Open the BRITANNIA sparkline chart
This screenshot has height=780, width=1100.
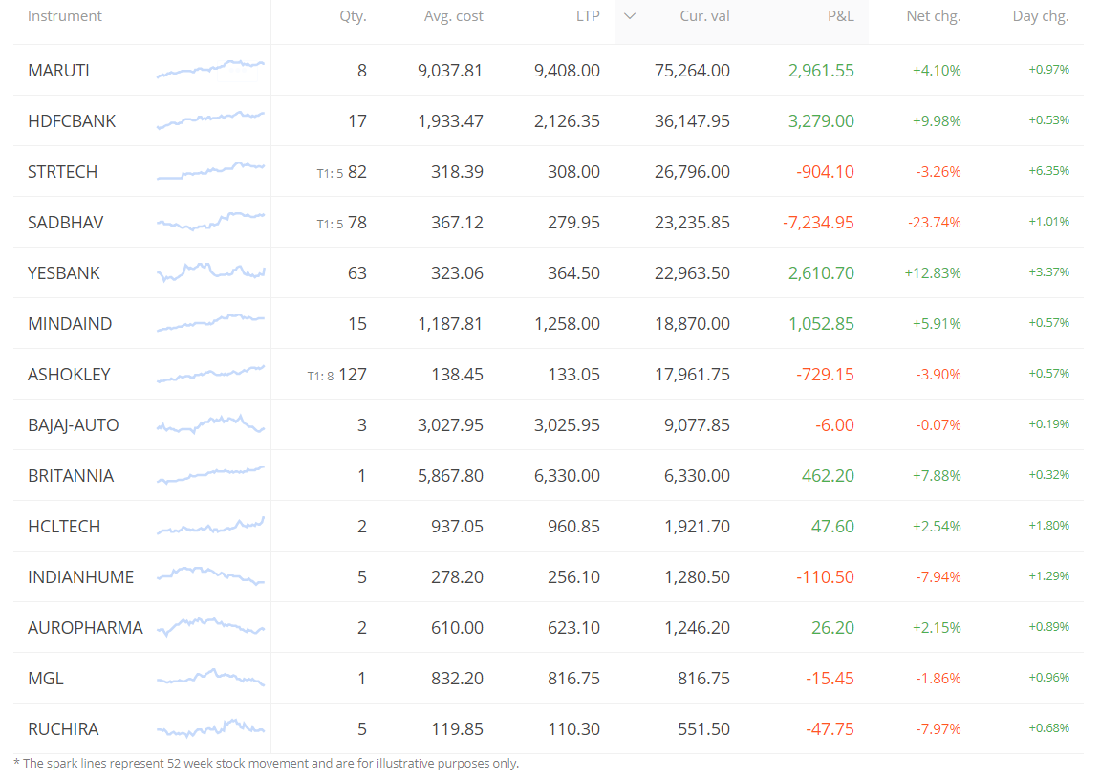210,475
